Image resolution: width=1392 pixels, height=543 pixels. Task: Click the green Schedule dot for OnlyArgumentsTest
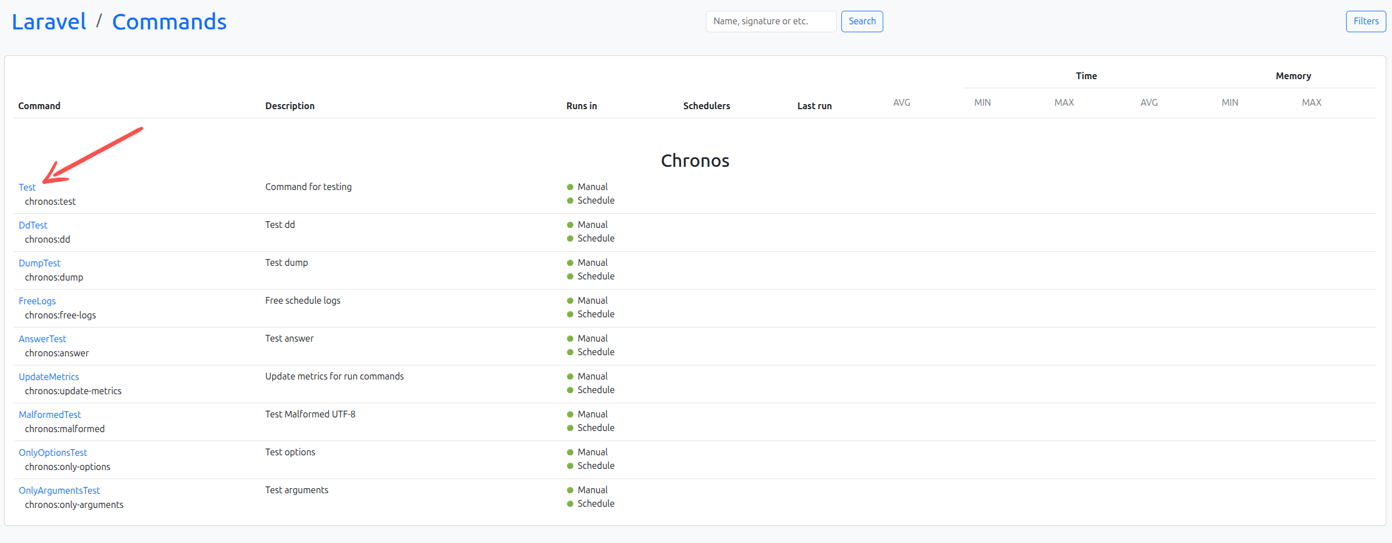(570, 504)
